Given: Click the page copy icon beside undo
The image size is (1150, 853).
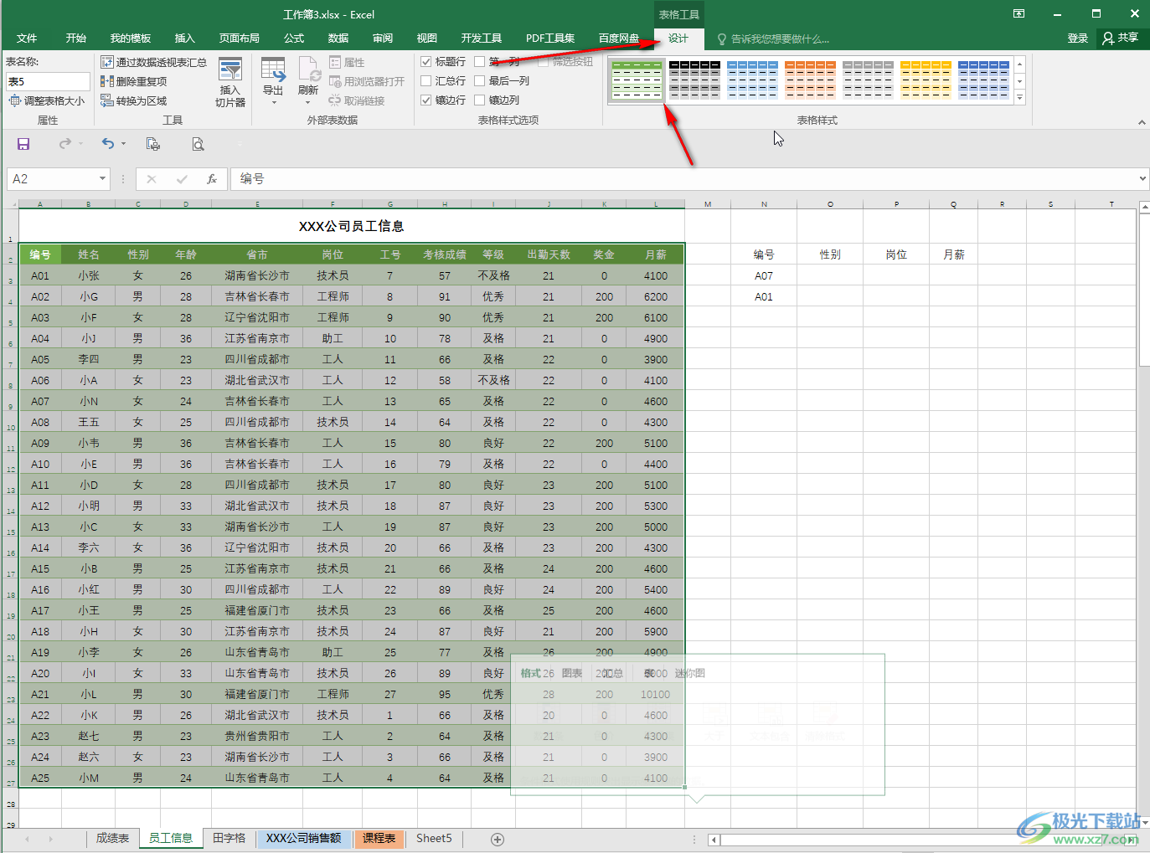Looking at the screenshot, I should (153, 144).
